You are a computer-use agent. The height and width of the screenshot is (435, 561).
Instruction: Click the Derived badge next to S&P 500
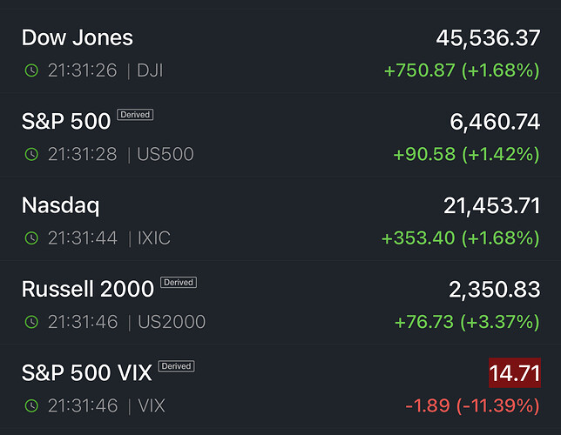pos(135,115)
